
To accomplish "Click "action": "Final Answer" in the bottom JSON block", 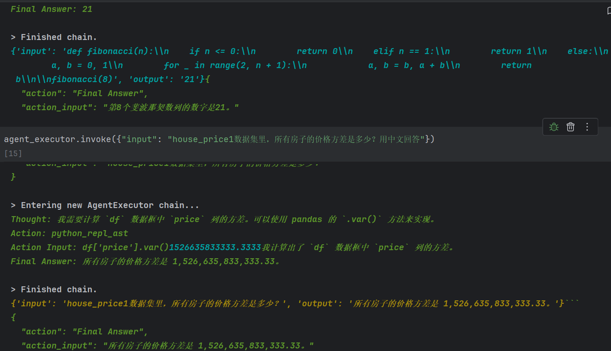I will (x=85, y=331).
